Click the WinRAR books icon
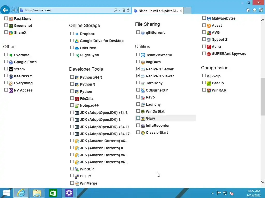The height and width of the screenshot is (198, 265). click(209, 90)
